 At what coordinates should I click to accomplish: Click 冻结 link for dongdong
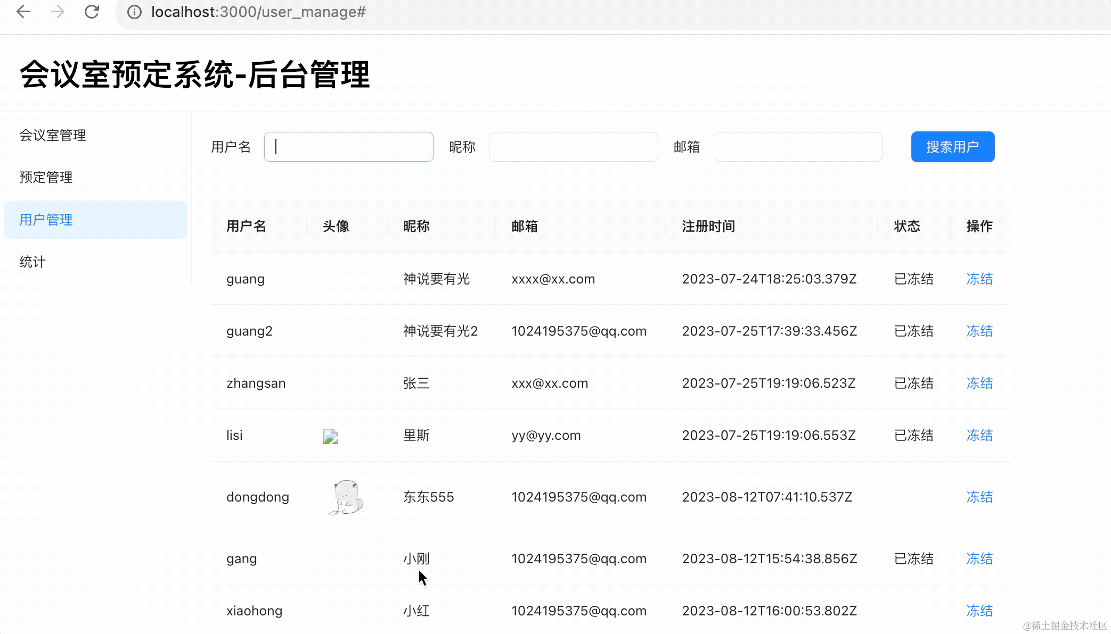coord(979,497)
